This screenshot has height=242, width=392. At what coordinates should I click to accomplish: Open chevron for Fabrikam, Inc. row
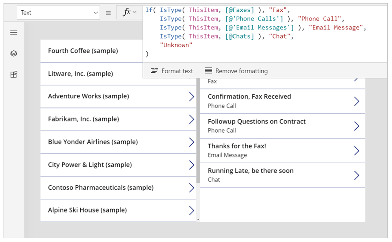tap(192, 119)
